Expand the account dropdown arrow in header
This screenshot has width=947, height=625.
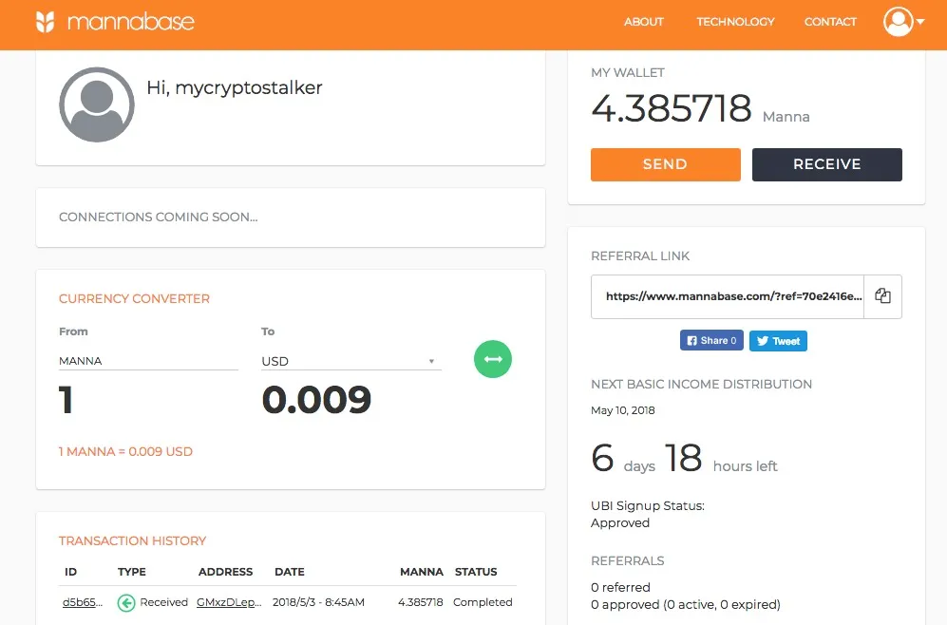[920, 22]
